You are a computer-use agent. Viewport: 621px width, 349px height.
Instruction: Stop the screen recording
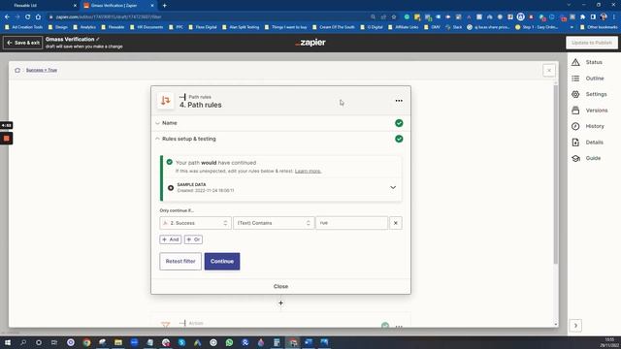tap(7, 138)
